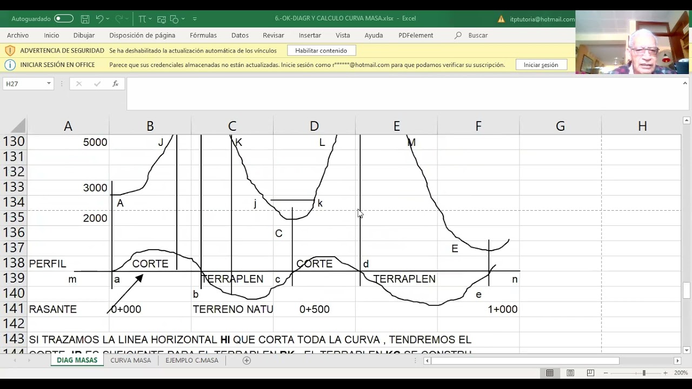This screenshot has width=692, height=389.
Task: Select column B header
Action: 150,126
